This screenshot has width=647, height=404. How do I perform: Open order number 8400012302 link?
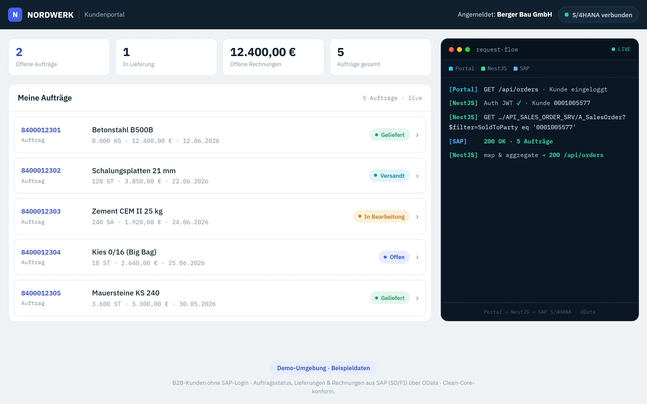[41, 170]
